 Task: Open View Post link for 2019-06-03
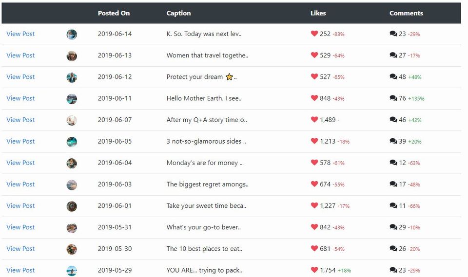20,184
